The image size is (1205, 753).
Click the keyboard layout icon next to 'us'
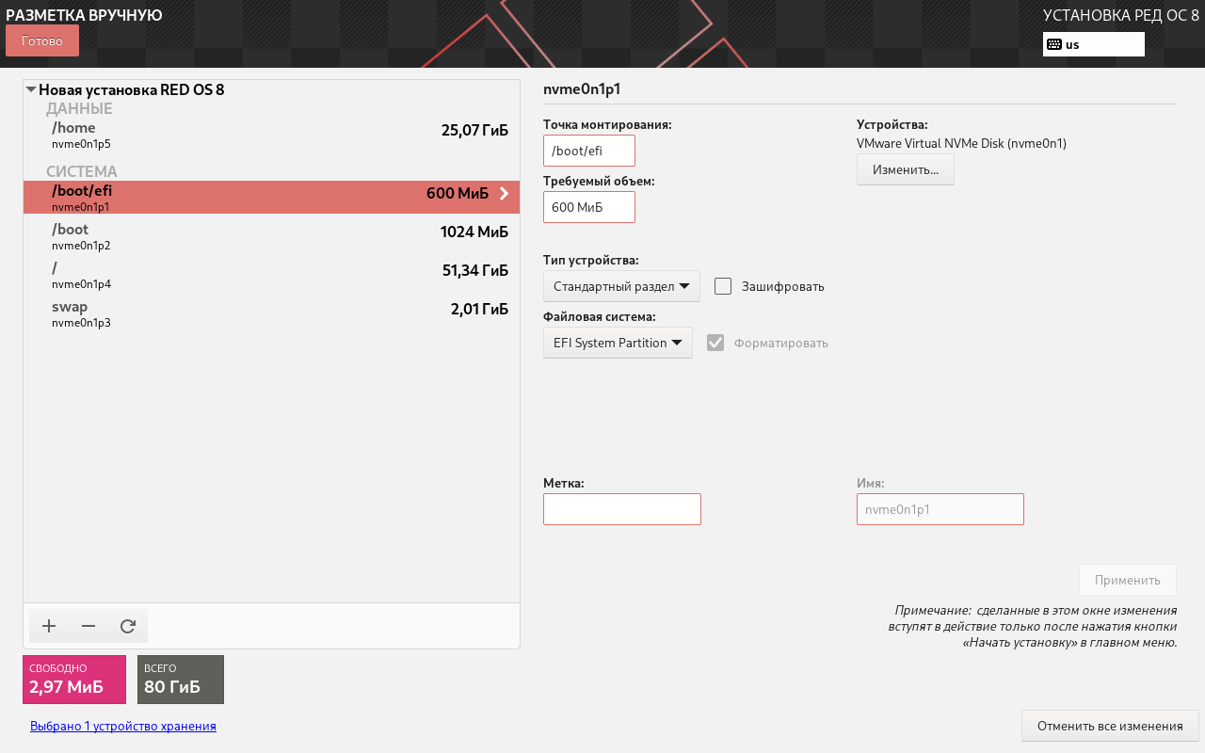[1054, 44]
